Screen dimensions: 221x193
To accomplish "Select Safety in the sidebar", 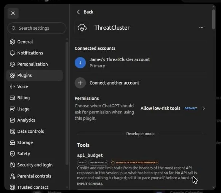I will point(24,154).
